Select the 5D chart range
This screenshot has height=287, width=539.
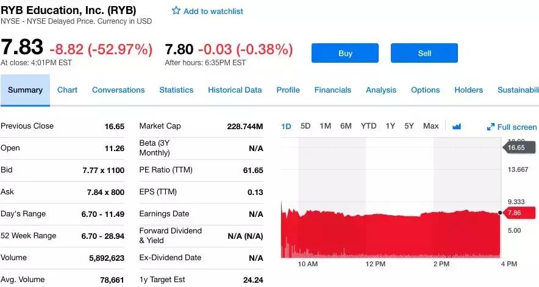pos(305,126)
